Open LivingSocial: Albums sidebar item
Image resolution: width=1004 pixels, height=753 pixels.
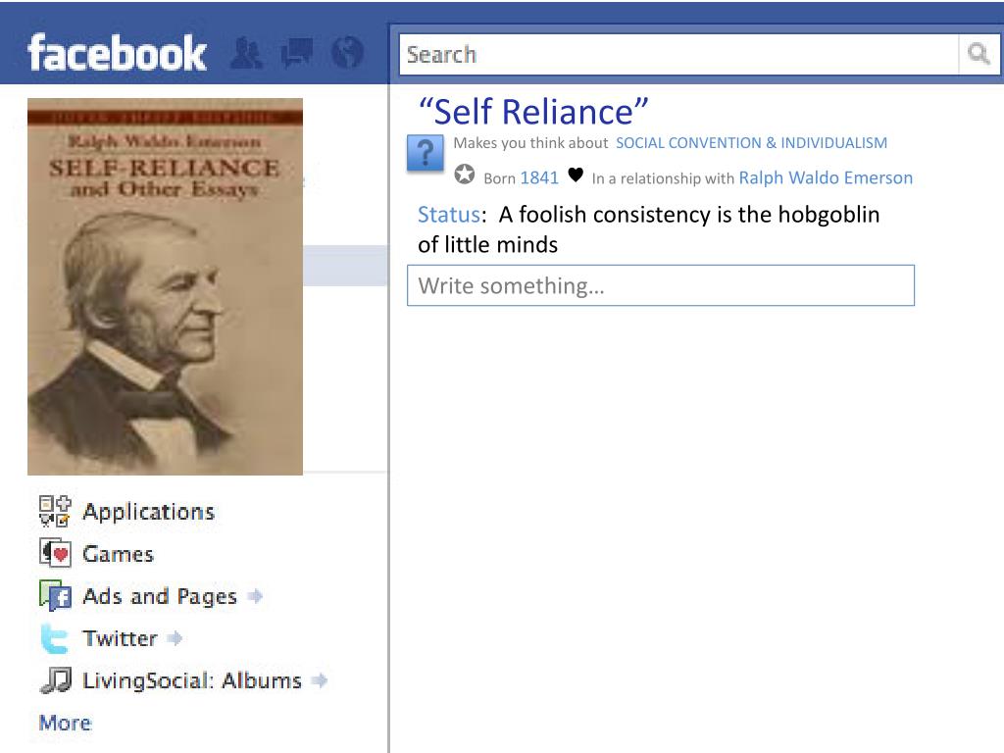point(192,680)
